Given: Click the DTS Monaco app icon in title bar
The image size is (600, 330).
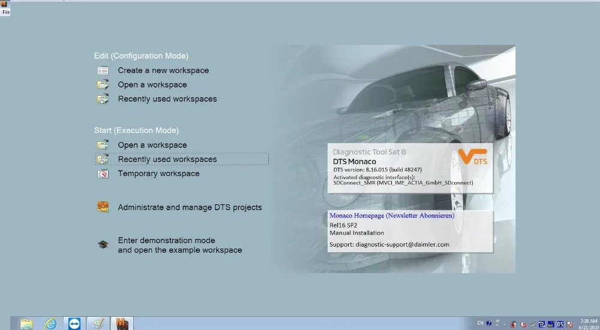Looking at the screenshot, I should (x=4, y=4).
